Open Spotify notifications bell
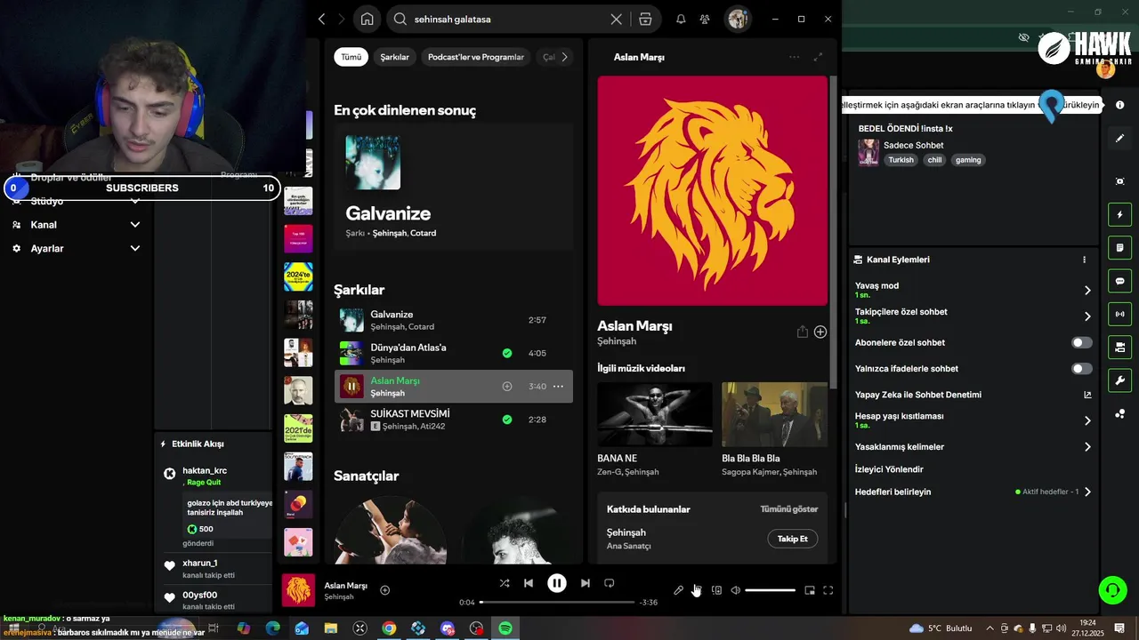1139x640 pixels. coord(681,19)
